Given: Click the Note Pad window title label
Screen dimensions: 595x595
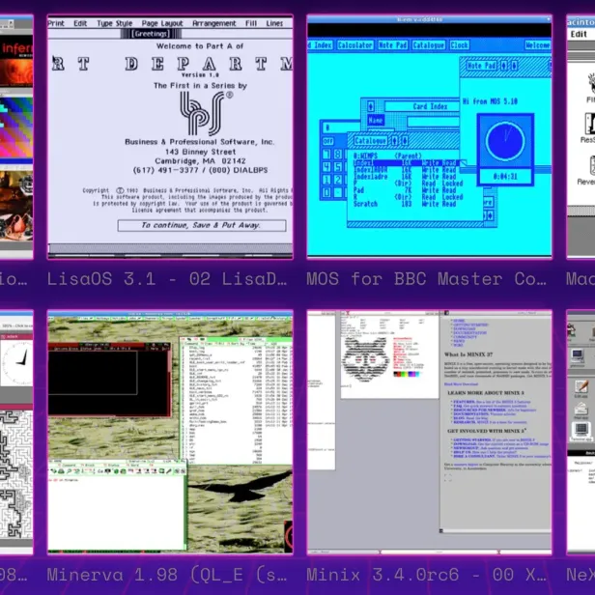Looking at the screenshot, I should [x=481, y=66].
